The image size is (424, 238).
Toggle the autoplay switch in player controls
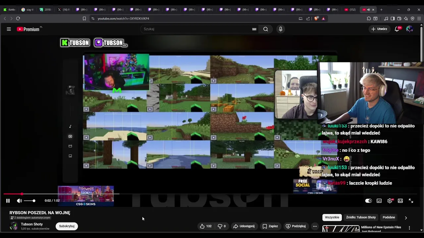tap(368, 201)
